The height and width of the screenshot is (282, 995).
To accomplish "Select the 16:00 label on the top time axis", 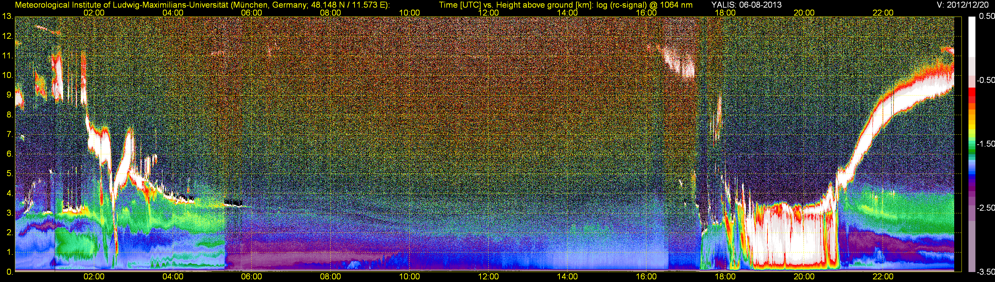I will click(646, 13).
